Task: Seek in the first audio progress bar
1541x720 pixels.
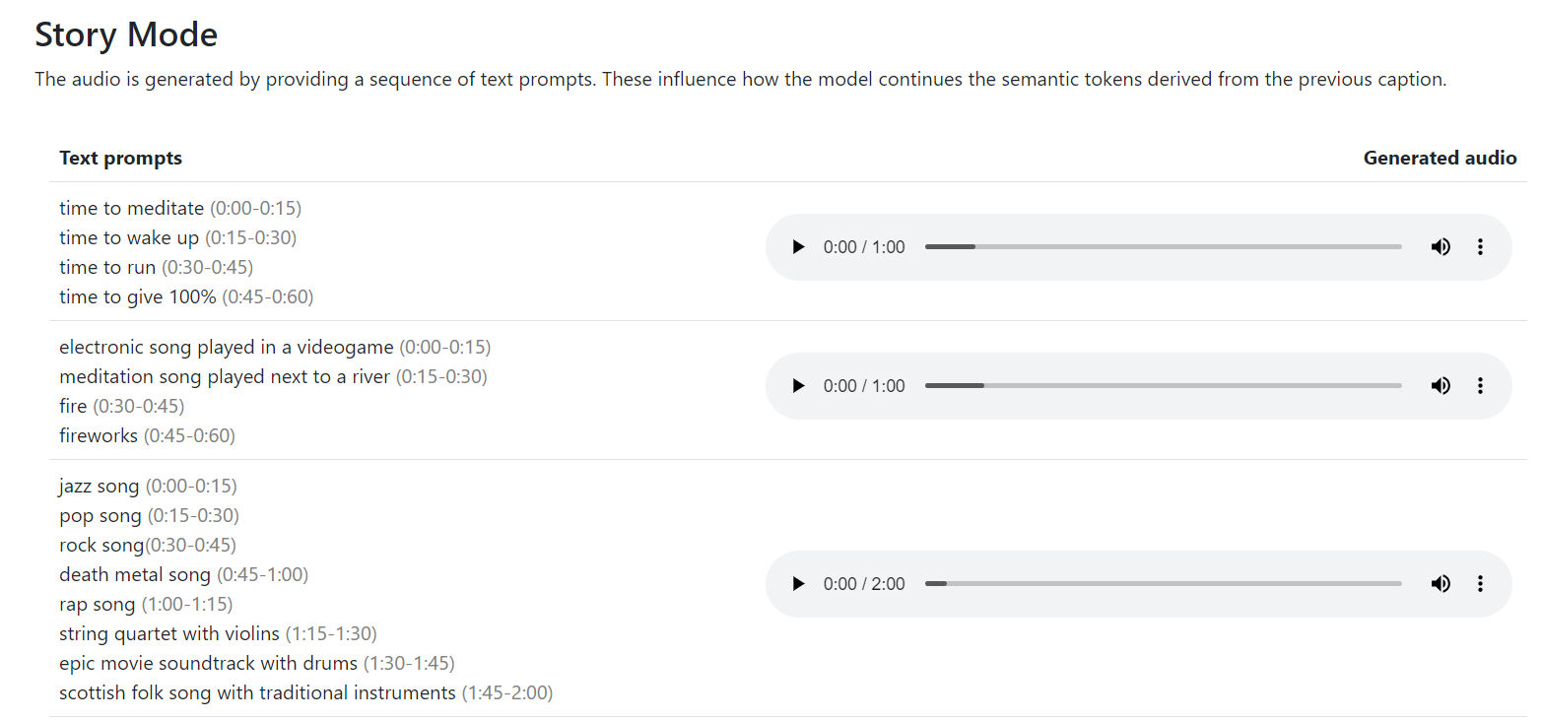Action: [1163, 247]
